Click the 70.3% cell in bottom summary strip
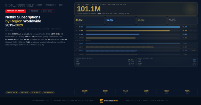The image size is (201, 105). pos(187,92)
